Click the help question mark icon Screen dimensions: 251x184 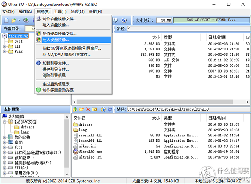tap(124, 20)
